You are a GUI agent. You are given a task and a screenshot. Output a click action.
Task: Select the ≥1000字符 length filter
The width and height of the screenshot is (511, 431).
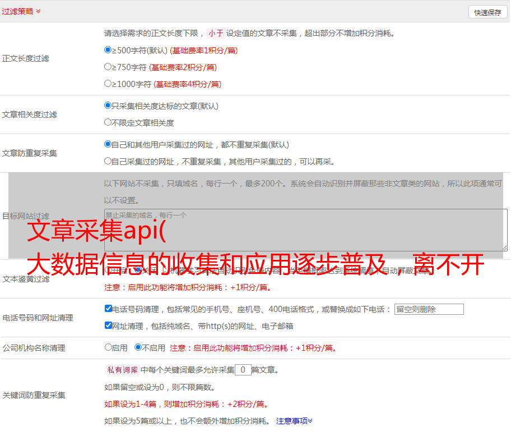108,84
